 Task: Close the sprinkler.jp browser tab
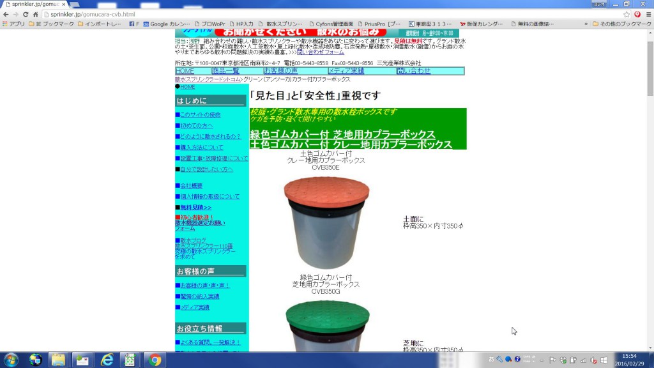[63, 4]
